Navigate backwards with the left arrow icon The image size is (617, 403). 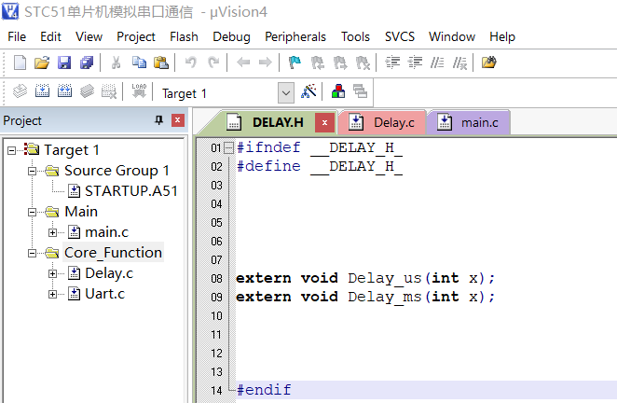[243, 63]
